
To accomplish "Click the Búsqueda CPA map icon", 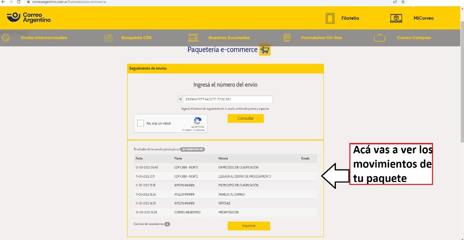I will coord(109,38).
